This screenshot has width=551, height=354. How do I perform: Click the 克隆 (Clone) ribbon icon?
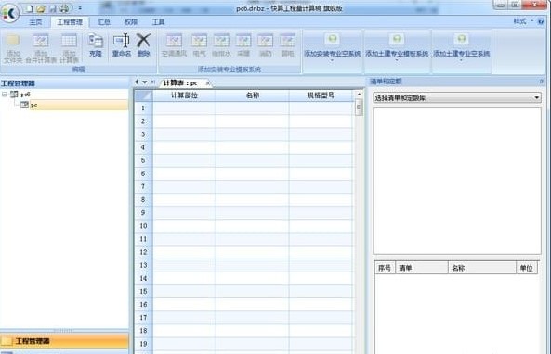tap(95, 44)
